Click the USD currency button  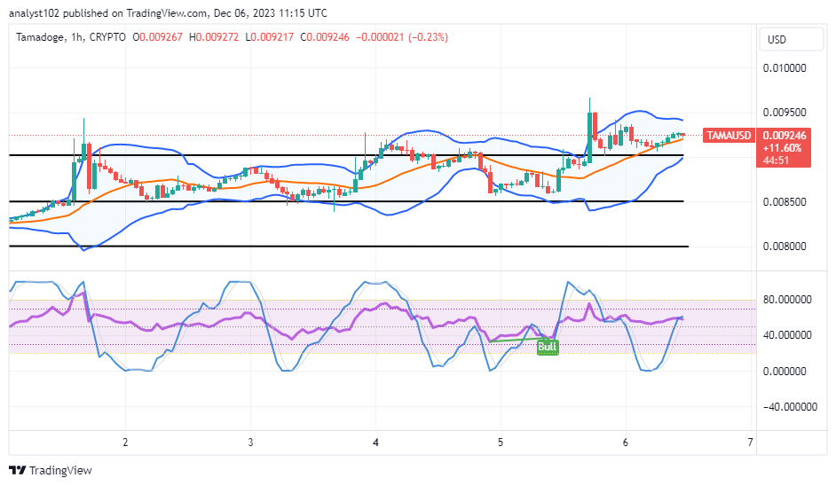(x=790, y=39)
